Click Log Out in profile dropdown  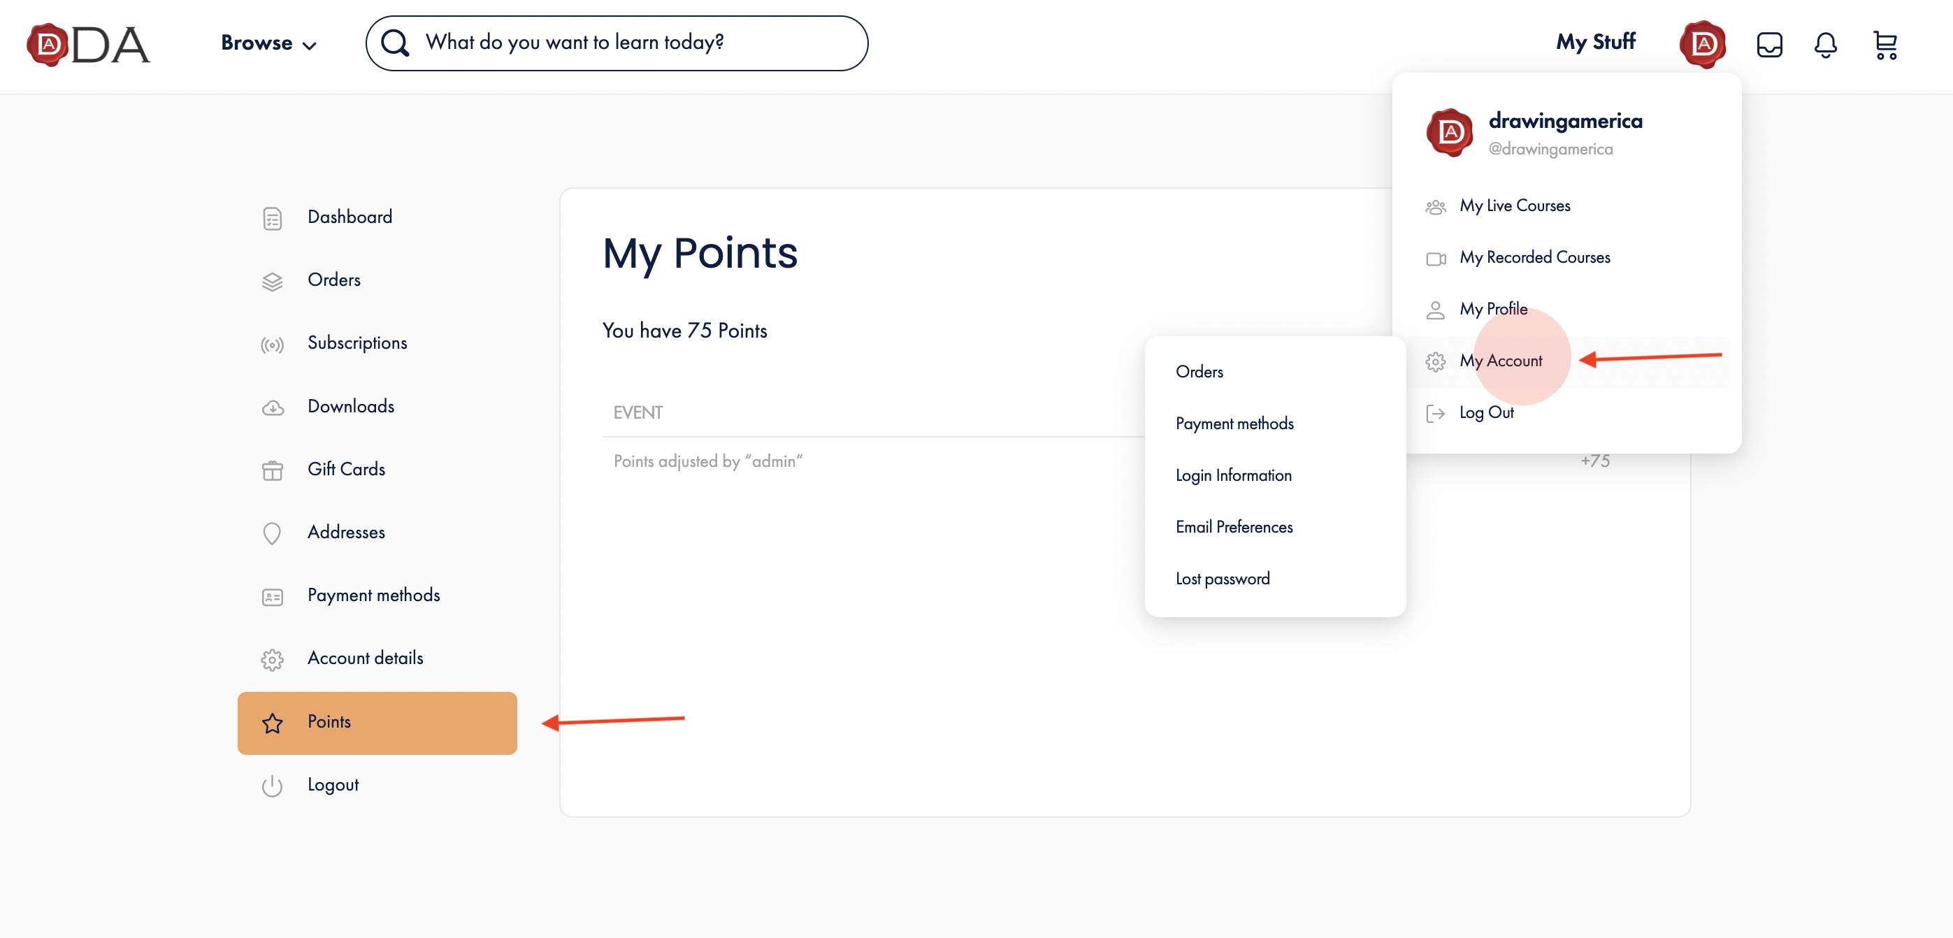tap(1486, 412)
